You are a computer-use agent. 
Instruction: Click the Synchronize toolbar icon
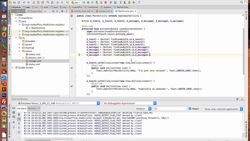tap(19, 2)
